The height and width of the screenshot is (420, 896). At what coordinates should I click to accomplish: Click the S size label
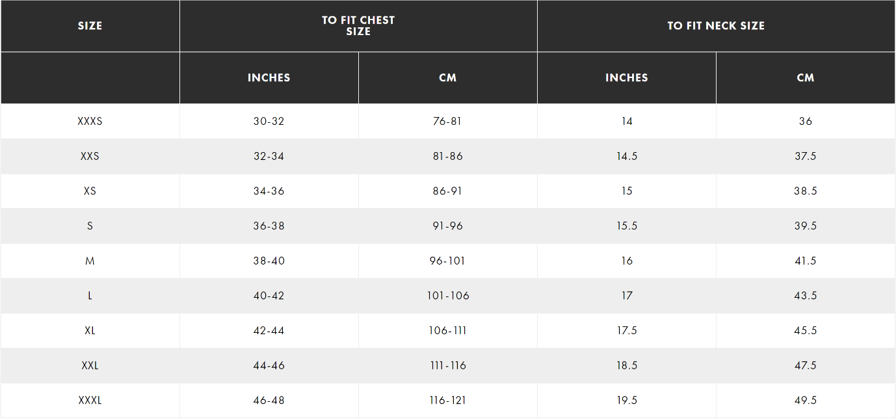tap(90, 226)
